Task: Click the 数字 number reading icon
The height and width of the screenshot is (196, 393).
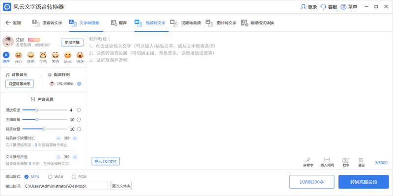Action: click(346, 162)
